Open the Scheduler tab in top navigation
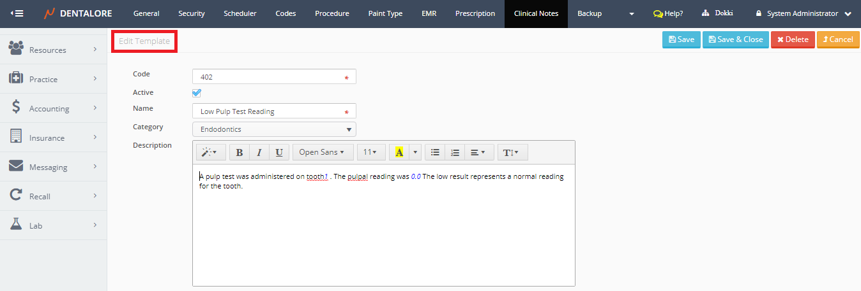 coord(240,13)
